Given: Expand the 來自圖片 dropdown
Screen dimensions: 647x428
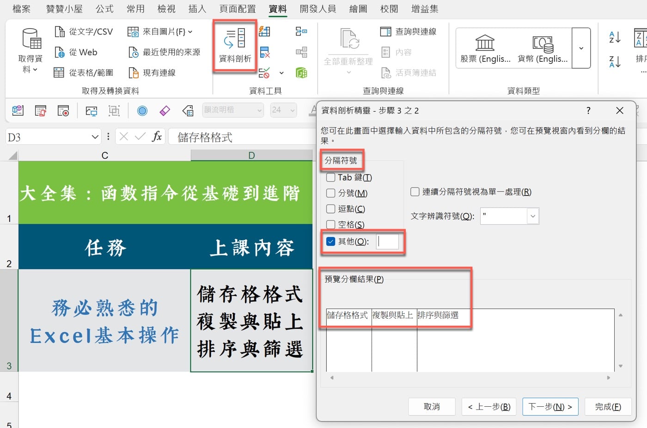Looking at the screenshot, I should tap(190, 31).
